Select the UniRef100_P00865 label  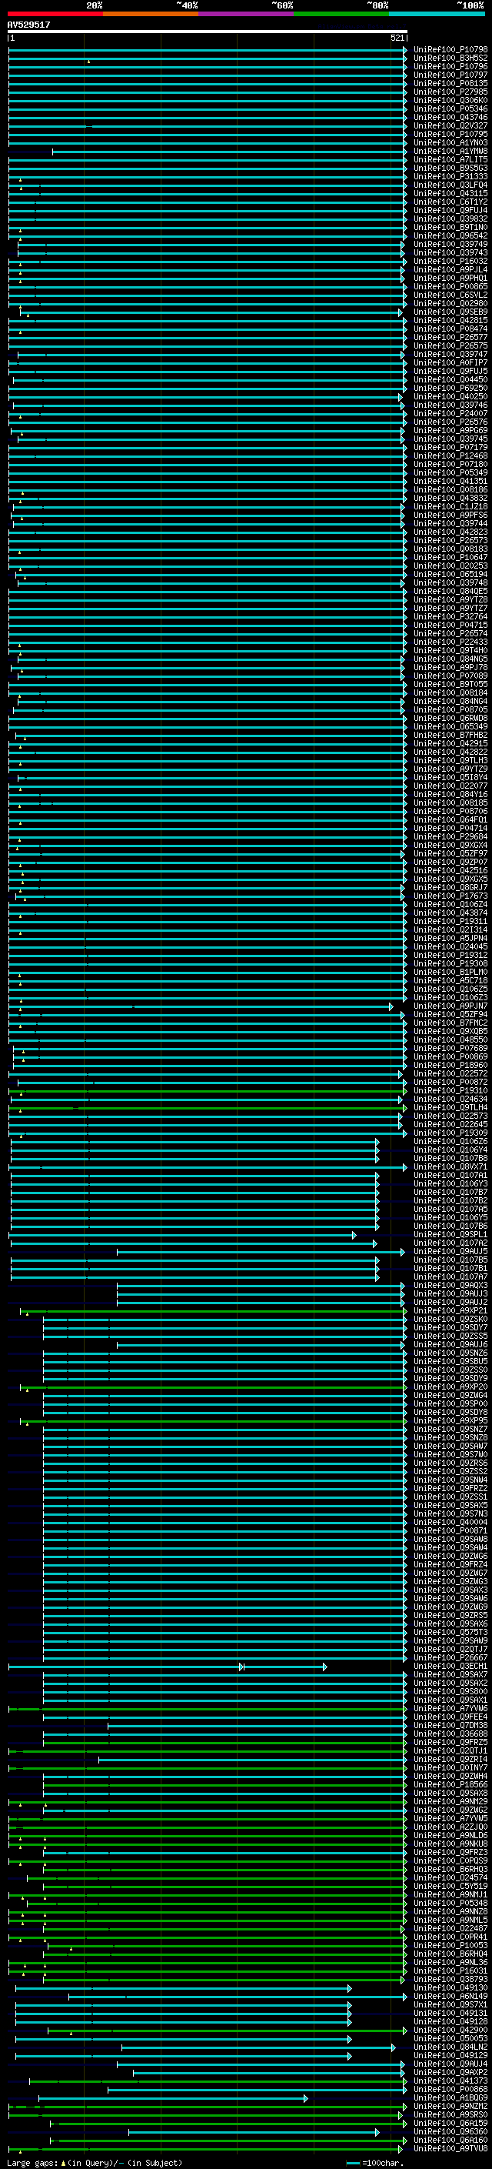(x=450, y=286)
